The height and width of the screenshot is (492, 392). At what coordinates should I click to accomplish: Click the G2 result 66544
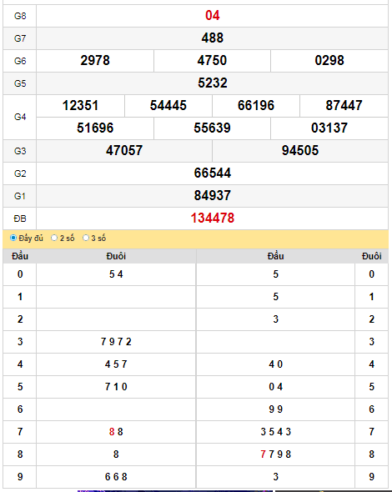[213, 173]
